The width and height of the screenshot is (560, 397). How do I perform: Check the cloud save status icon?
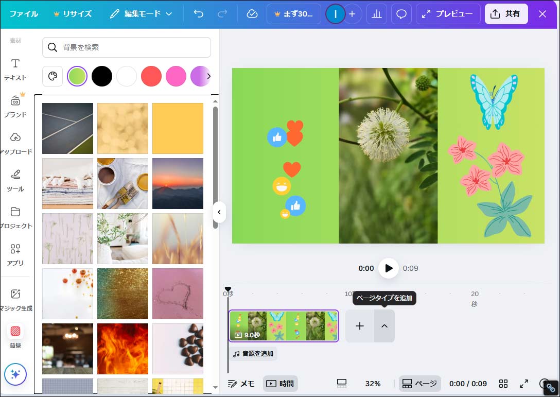(x=252, y=14)
